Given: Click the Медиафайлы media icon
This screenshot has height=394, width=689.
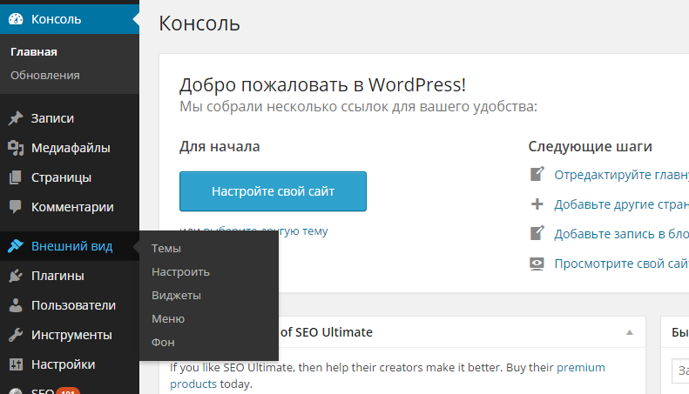Looking at the screenshot, I should coord(16,148).
